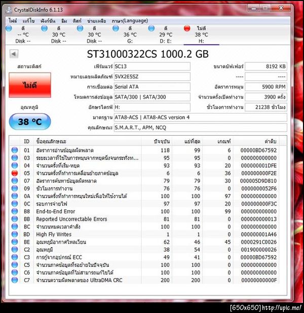This screenshot has width=304, height=313.
Task: Open the ธีม theme menu
Action: pos(64,21)
